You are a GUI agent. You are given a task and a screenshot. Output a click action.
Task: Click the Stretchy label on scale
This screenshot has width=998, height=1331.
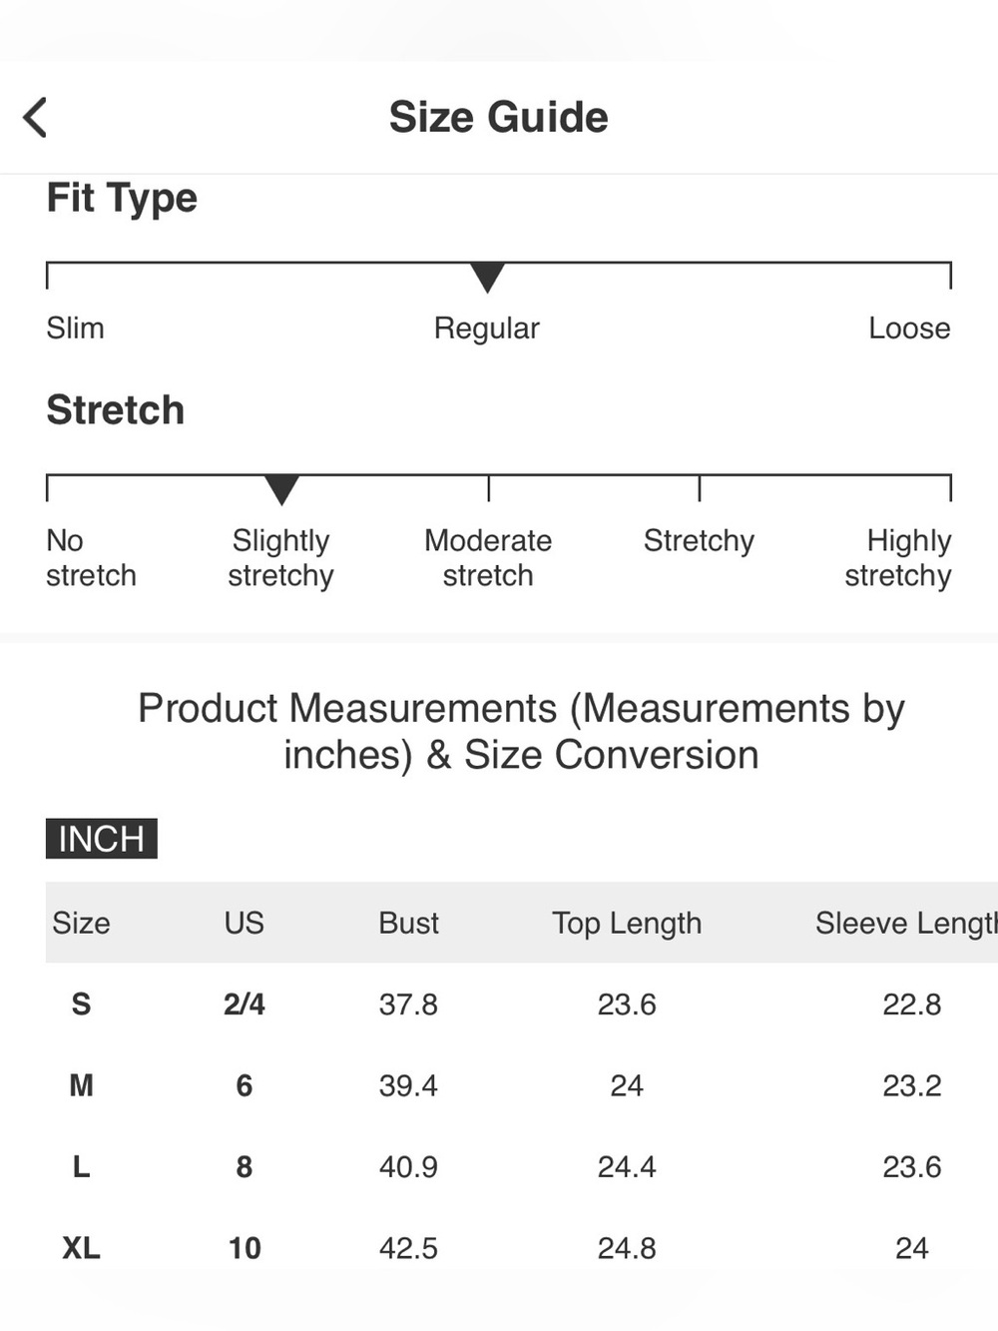pos(699,540)
